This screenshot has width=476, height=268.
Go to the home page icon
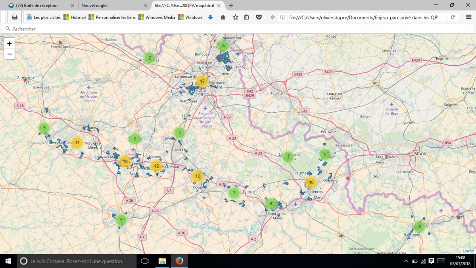pos(223,17)
